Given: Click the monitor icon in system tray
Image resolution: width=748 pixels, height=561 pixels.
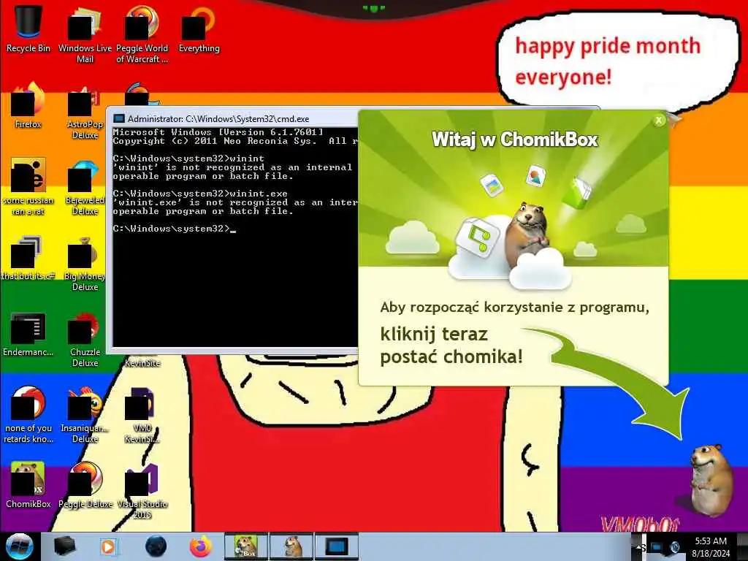Looking at the screenshot, I should coord(657,547).
